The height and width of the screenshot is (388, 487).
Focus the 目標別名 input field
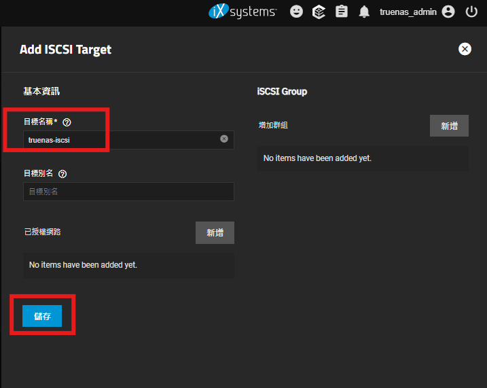tap(128, 192)
